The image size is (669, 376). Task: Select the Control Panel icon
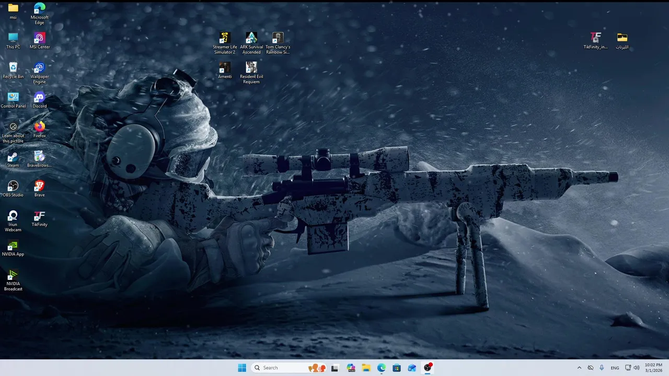click(13, 100)
